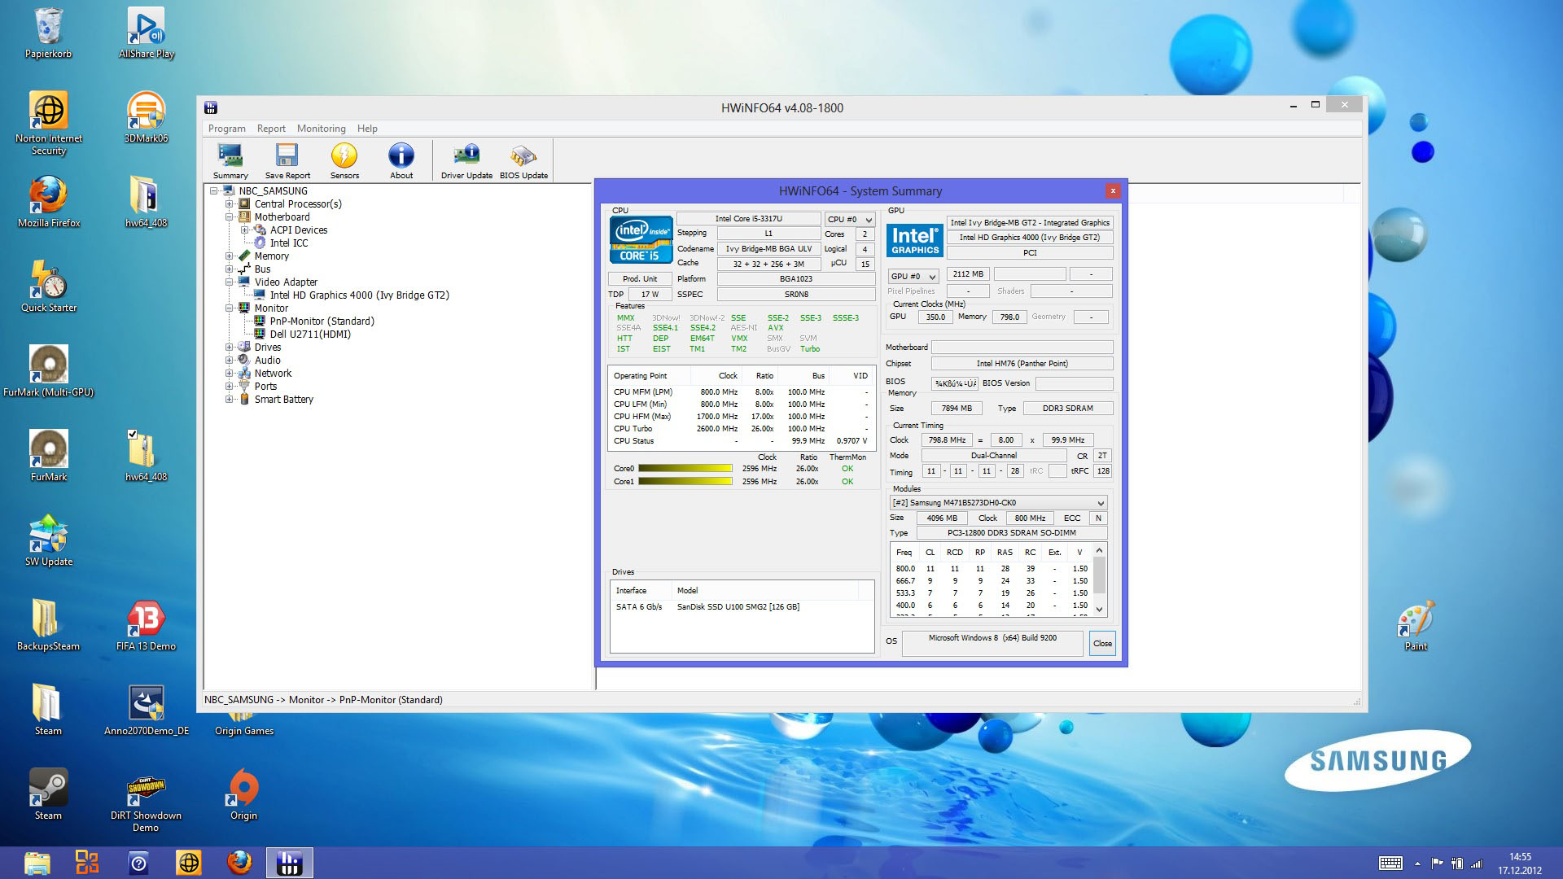This screenshot has width=1563, height=879.
Task: Select Intel HD Graphics 4000 tree item
Action: coord(359,295)
